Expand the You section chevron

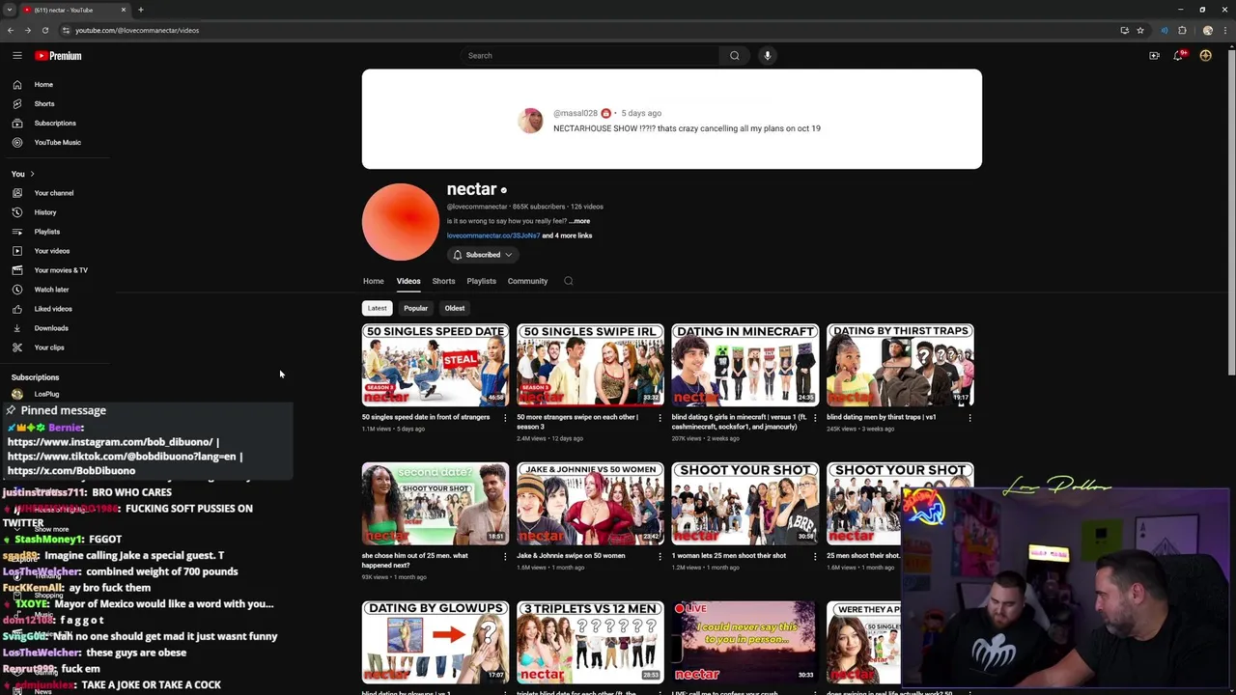(32, 174)
